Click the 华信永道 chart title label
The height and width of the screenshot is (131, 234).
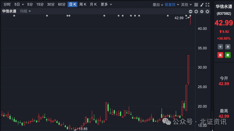pos(9,11)
